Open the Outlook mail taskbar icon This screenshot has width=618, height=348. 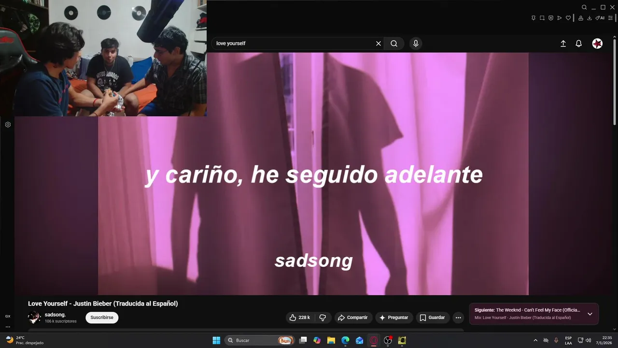point(359,340)
